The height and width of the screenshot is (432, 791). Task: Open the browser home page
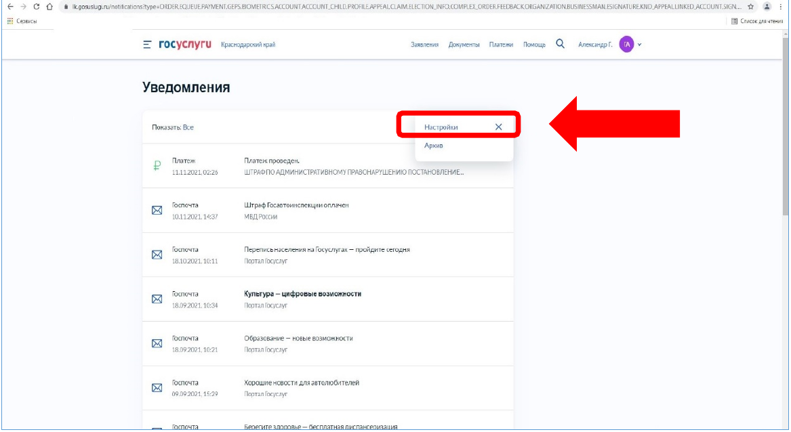[x=49, y=7]
